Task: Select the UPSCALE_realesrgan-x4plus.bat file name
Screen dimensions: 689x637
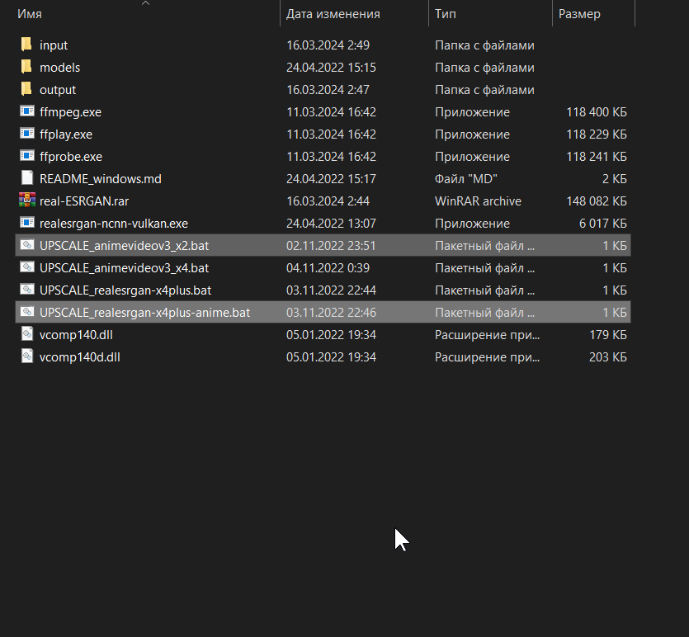Action: coord(125,290)
